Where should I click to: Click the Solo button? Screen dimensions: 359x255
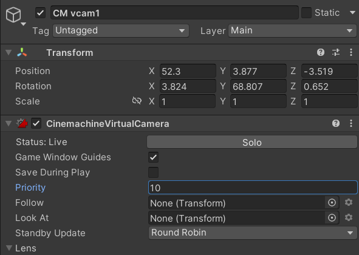point(252,142)
